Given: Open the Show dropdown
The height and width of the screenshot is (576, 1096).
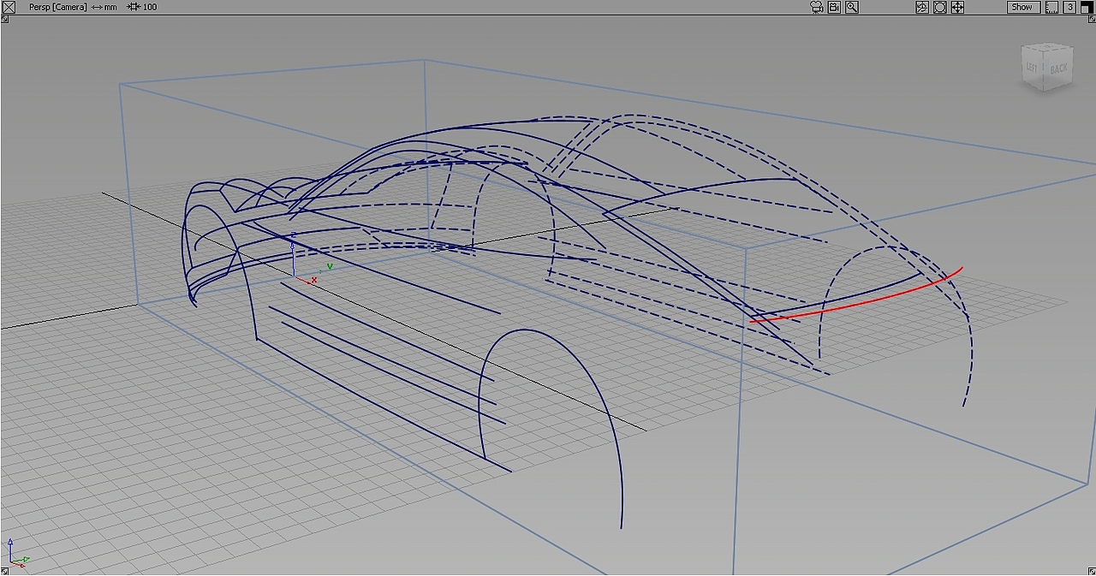Looking at the screenshot, I should (1022, 7).
